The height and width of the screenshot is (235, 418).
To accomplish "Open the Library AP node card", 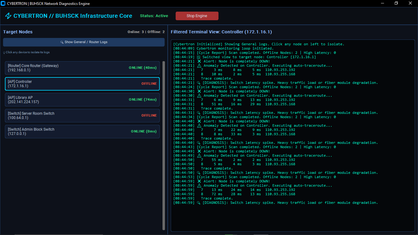I will pyautogui.click(x=82, y=100).
